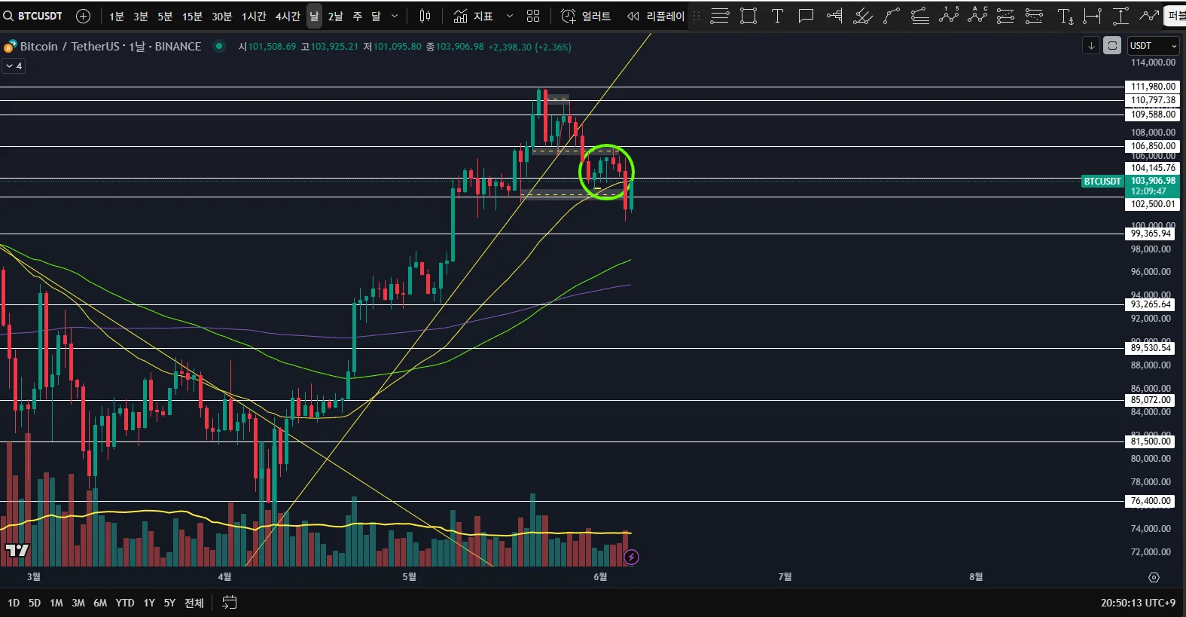Set date range to 5D
Image resolution: width=1186 pixels, height=617 pixels.
pyautogui.click(x=35, y=603)
